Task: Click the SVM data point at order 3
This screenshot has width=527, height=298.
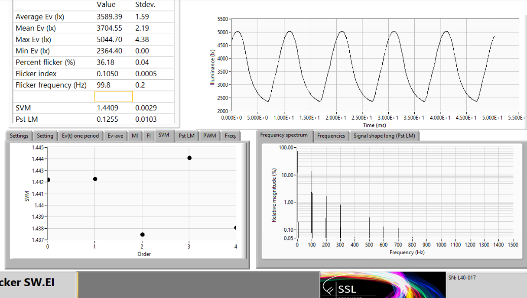Action: coord(189,158)
